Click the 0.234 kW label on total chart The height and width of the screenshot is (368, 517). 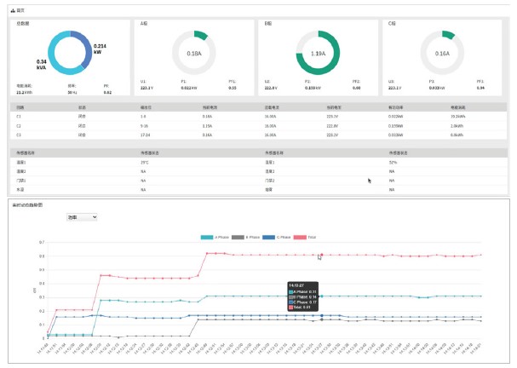click(x=101, y=49)
